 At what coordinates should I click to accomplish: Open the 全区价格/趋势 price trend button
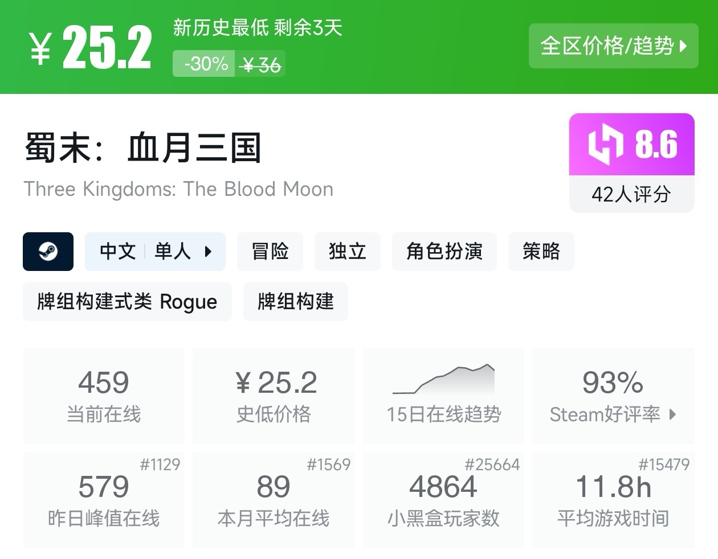[x=613, y=46]
